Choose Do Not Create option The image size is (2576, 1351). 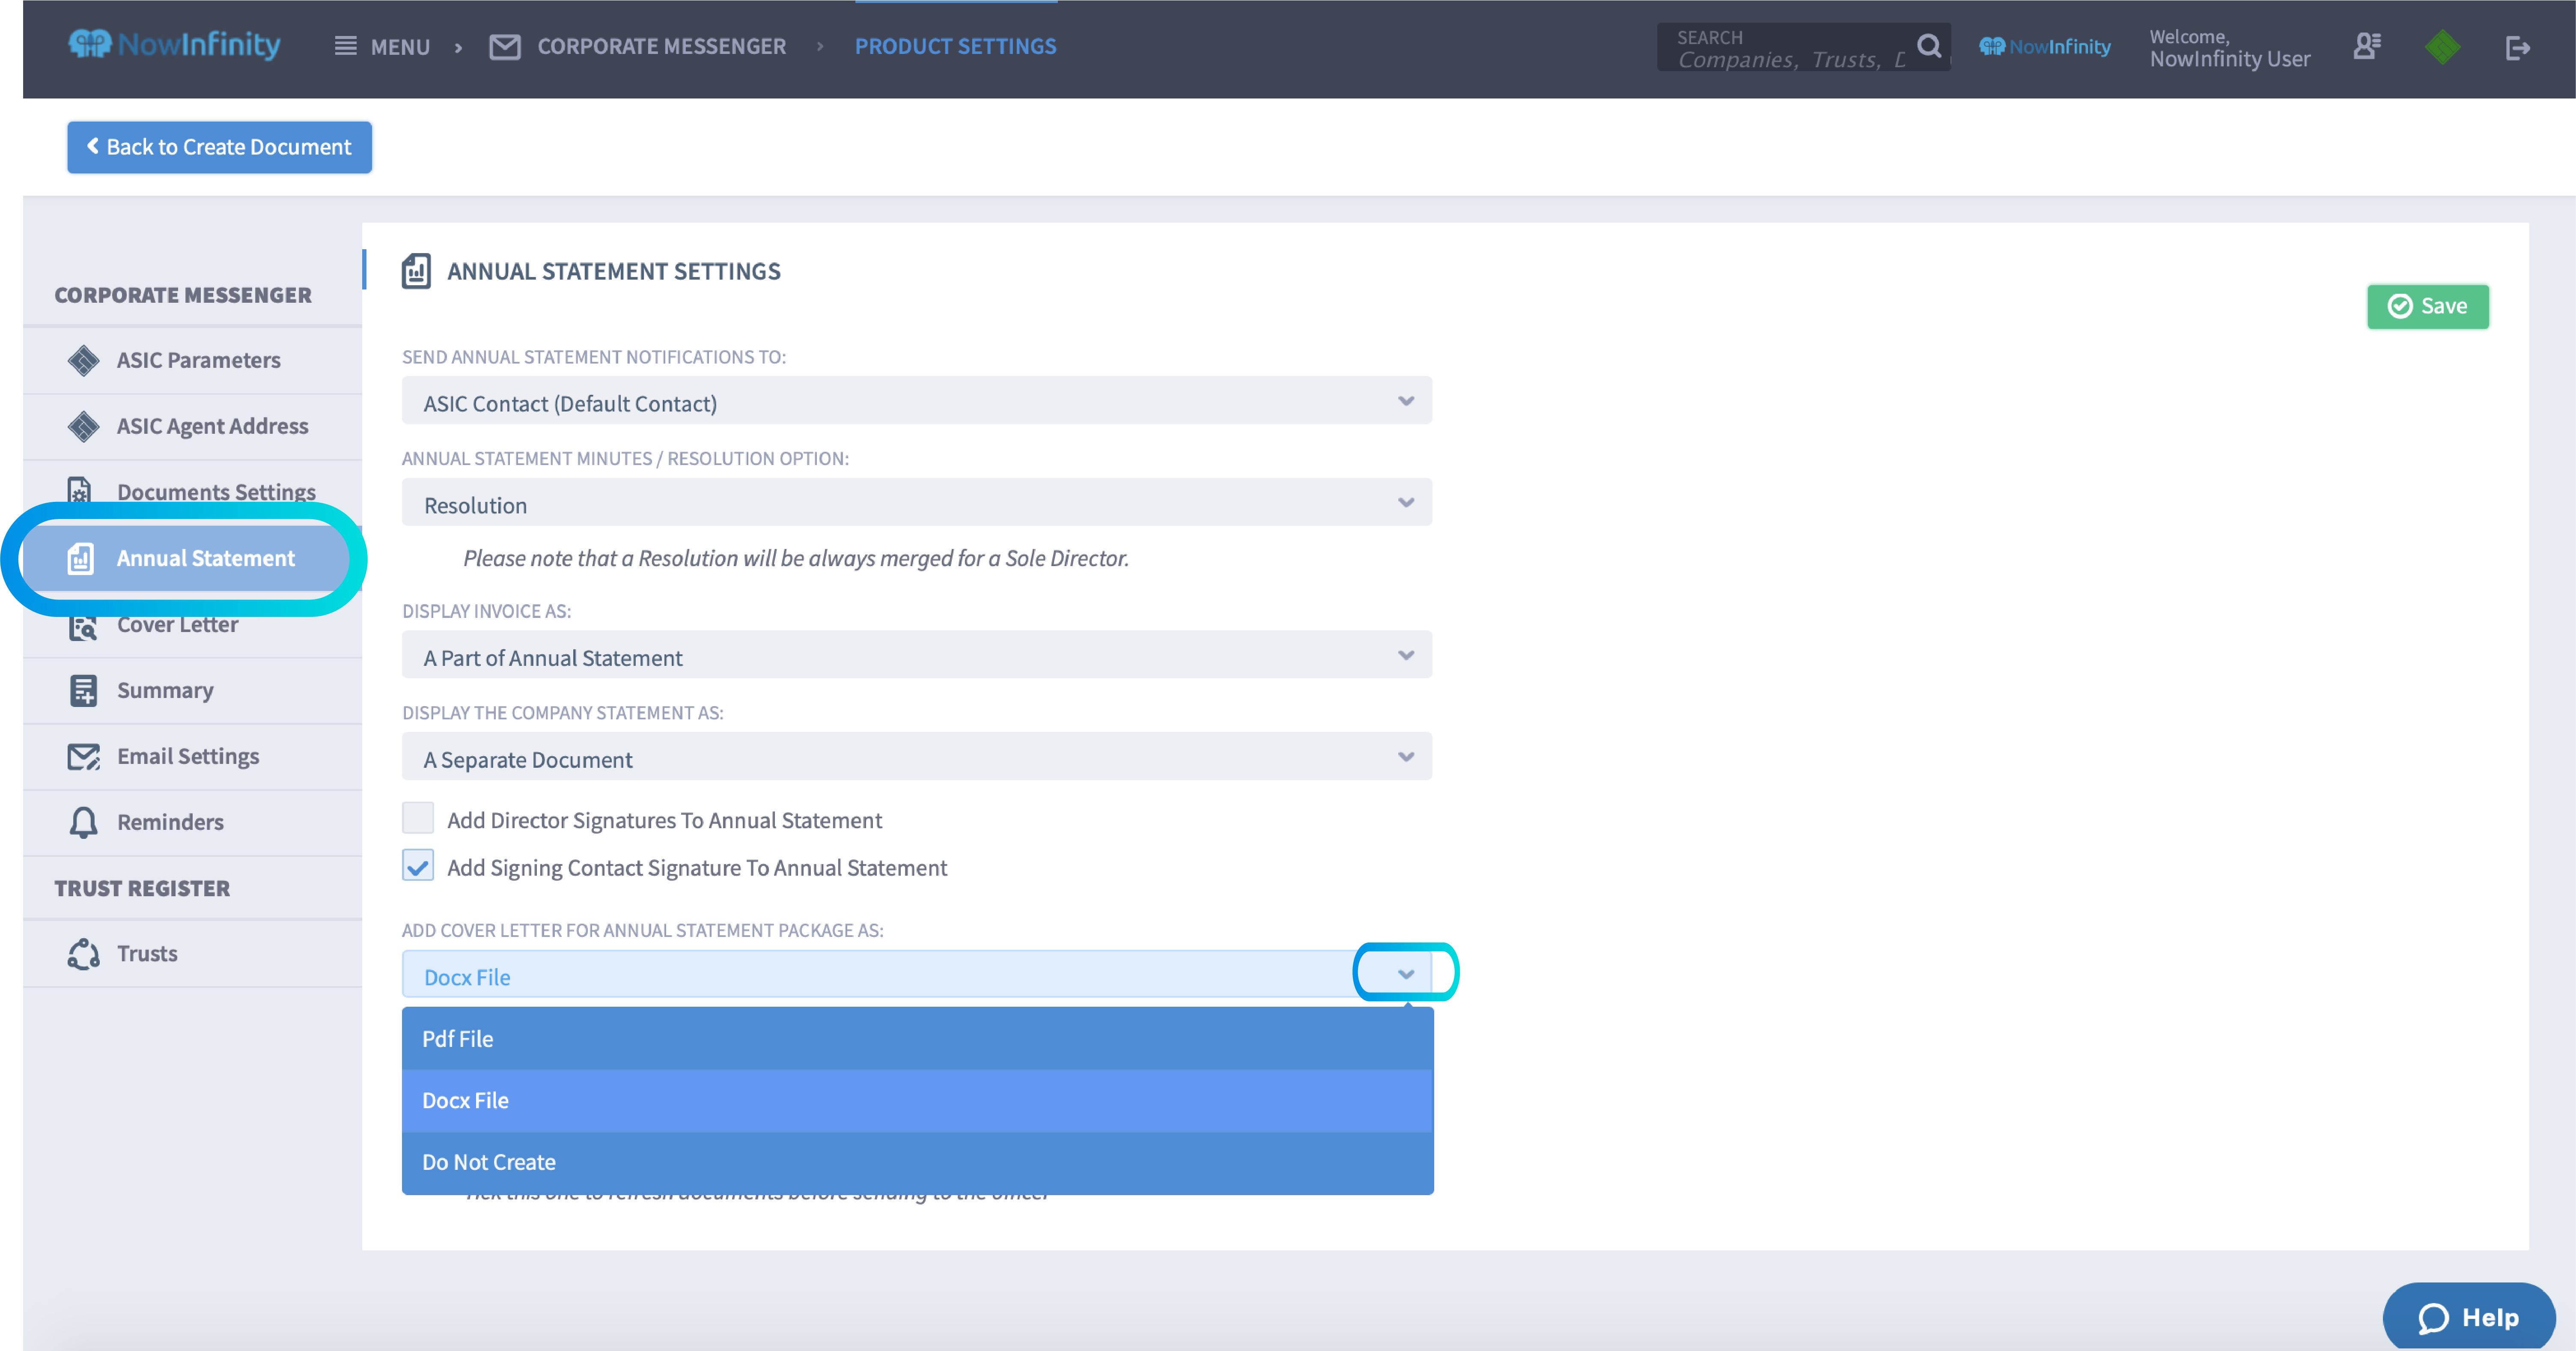(x=917, y=1162)
